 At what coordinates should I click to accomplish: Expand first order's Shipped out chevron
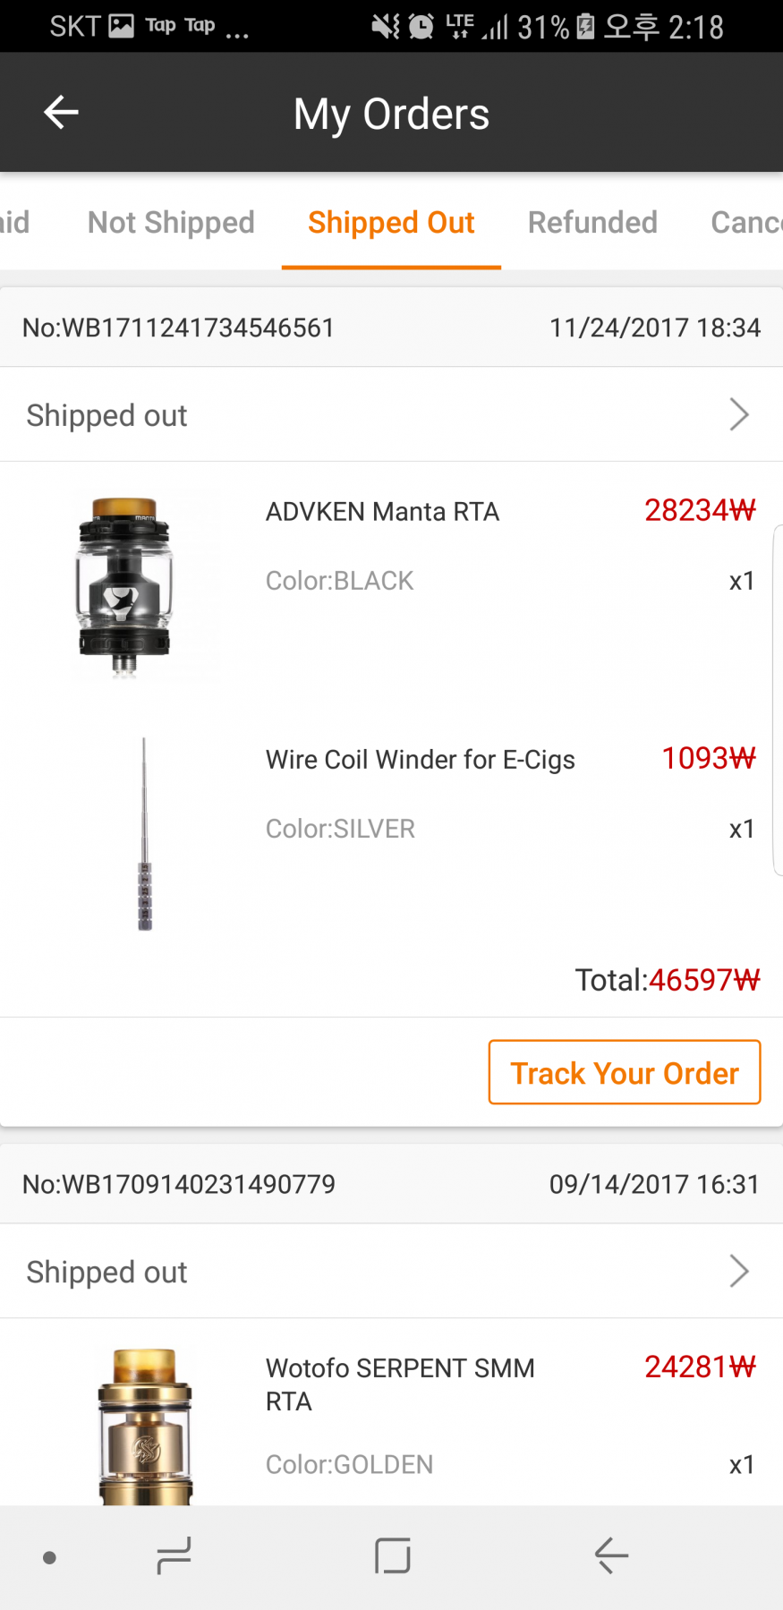click(738, 414)
